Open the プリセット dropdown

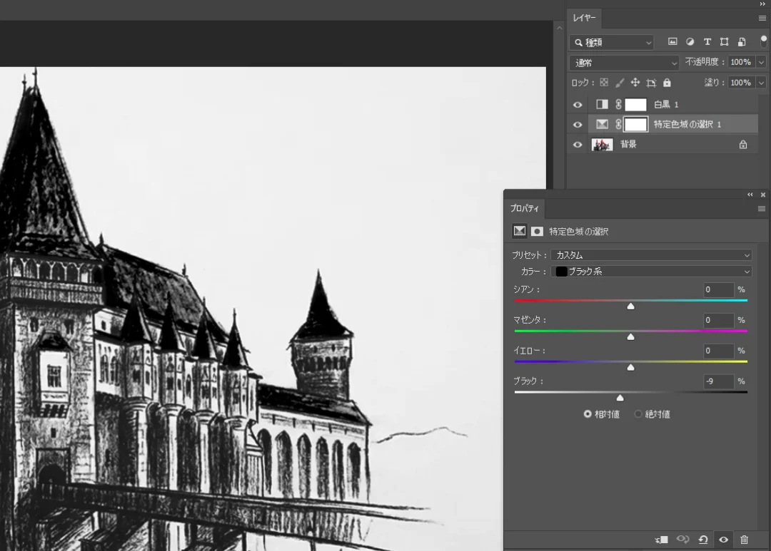[x=651, y=255]
